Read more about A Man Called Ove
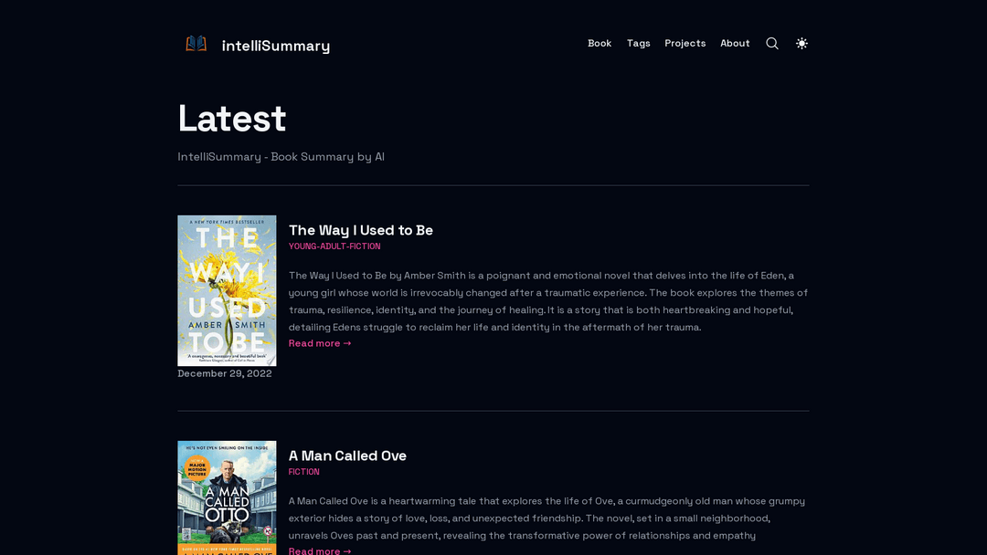This screenshot has height=555, width=987. [320, 550]
